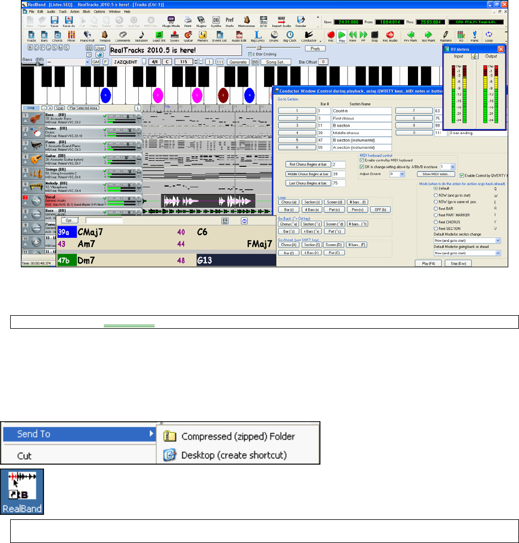Click the Play Selected Area button
The image size is (519, 543).
coord(83,108)
